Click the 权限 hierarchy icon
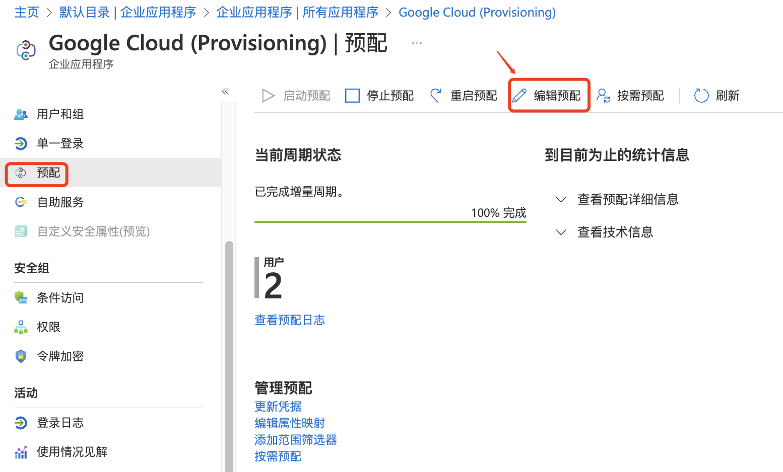The width and height of the screenshot is (783, 472). click(x=21, y=327)
